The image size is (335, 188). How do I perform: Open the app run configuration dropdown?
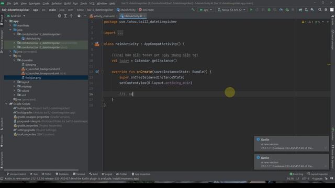click(206, 10)
